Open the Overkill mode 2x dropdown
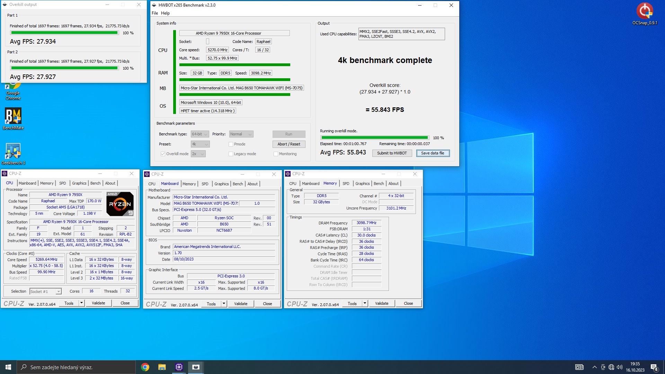Screen dimensions: 665x374 pos(198,154)
